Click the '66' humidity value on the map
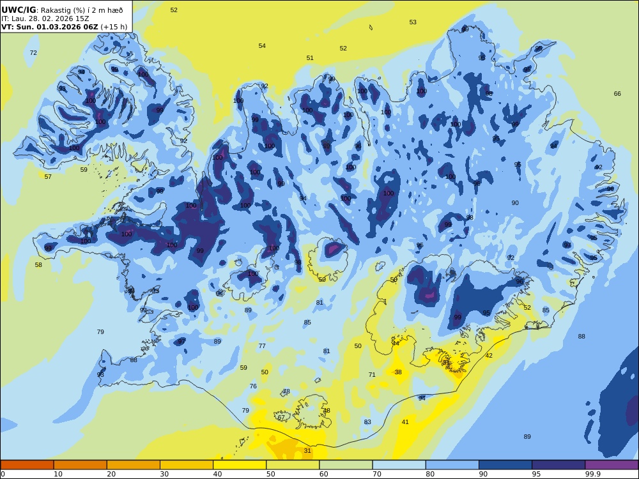This screenshot has height=479, width=639. (617, 94)
